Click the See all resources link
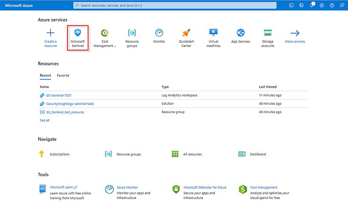 [x=45, y=120]
